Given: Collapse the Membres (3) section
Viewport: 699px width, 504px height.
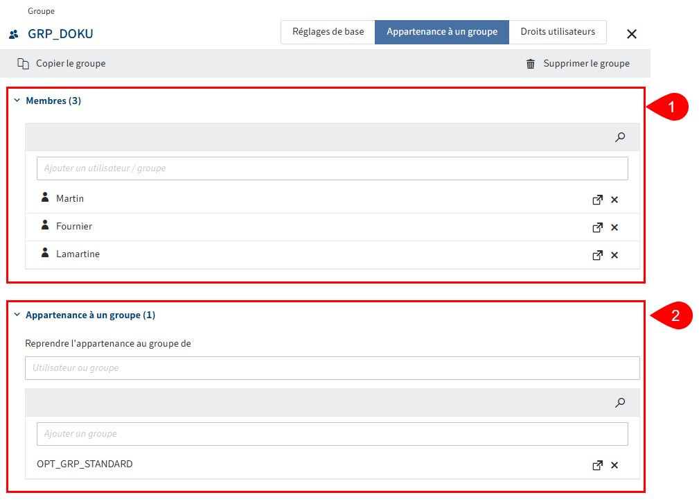Looking at the screenshot, I should [17, 101].
